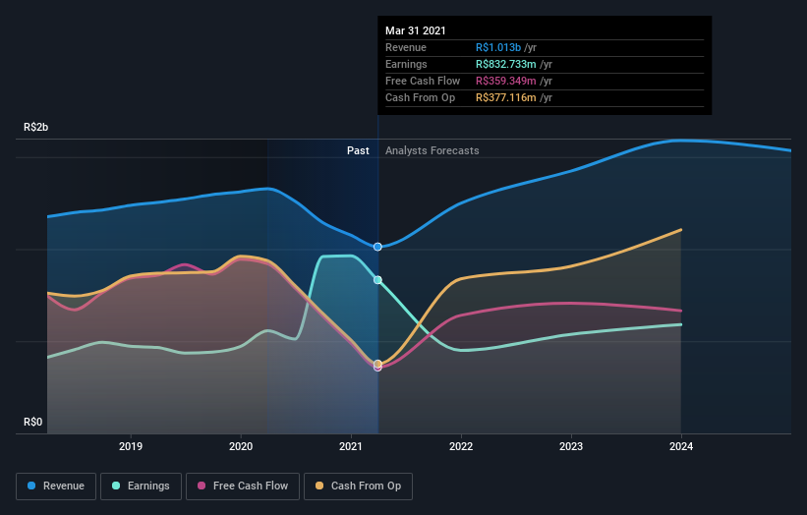Click the R$377.116m cash from op value
The width and height of the screenshot is (807, 515).
506,97
